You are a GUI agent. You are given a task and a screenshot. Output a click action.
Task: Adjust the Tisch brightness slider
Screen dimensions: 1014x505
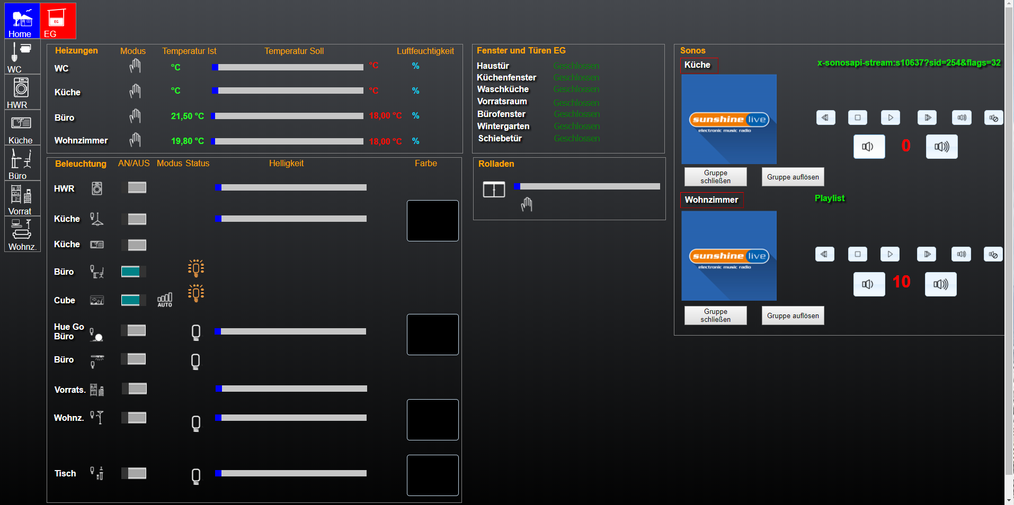point(291,473)
